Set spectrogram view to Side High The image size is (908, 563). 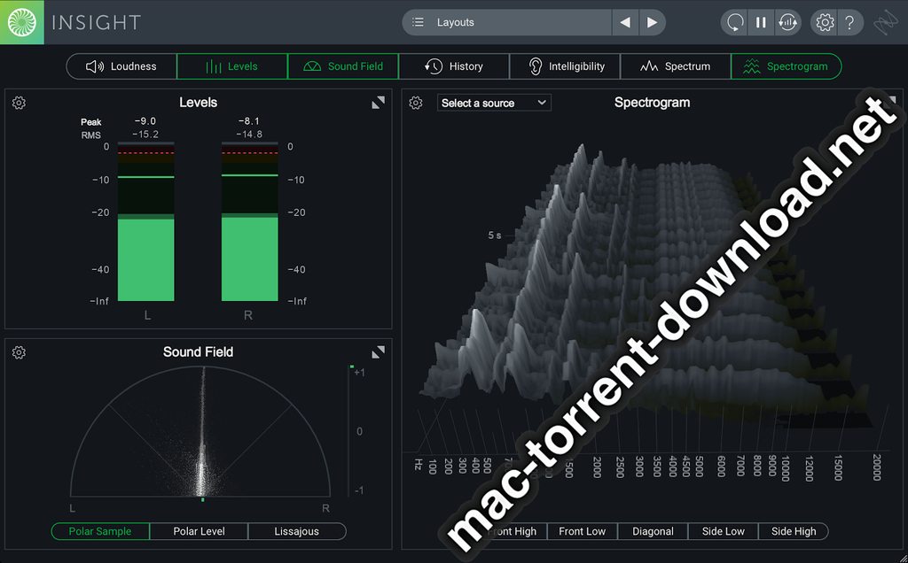coord(793,531)
